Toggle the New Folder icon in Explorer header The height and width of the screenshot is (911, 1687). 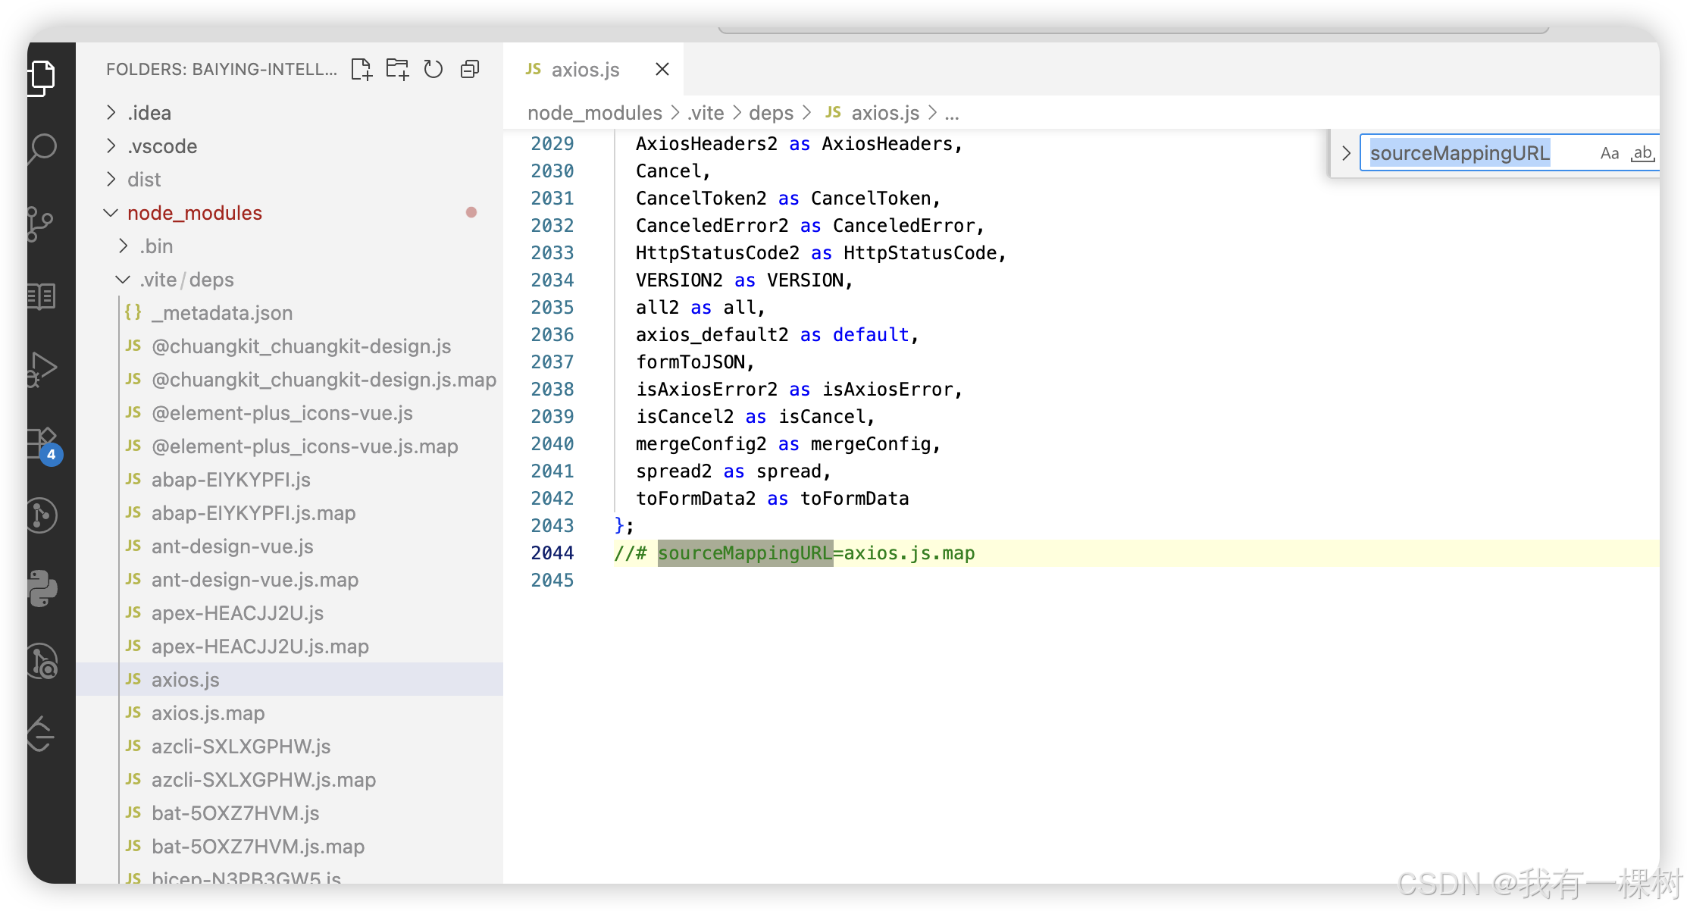point(397,69)
